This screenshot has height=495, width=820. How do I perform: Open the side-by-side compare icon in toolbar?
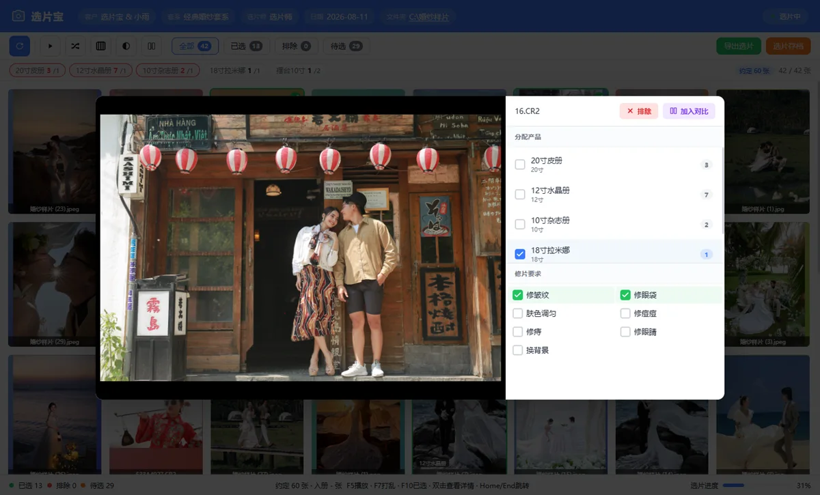(151, 46)
